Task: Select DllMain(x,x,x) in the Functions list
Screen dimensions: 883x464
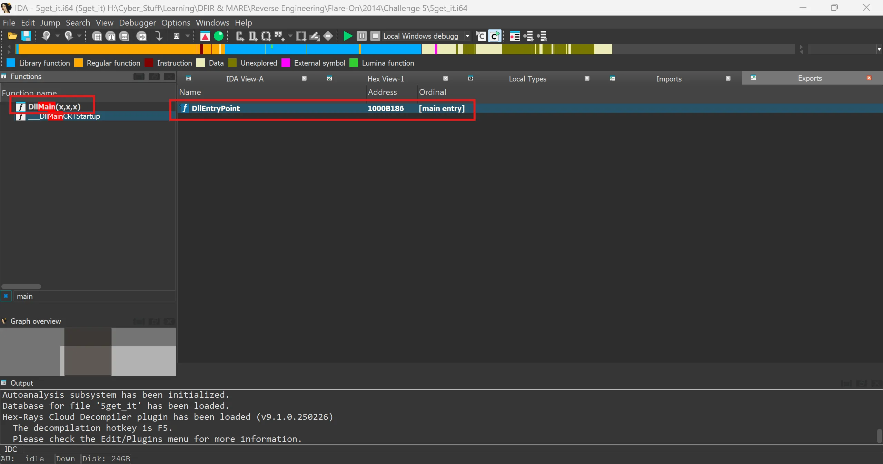Action: point(54,107)
